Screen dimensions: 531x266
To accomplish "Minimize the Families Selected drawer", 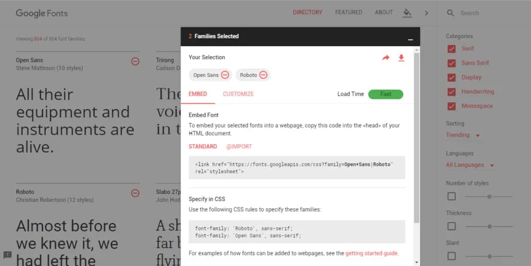I will tap(410, 40).
